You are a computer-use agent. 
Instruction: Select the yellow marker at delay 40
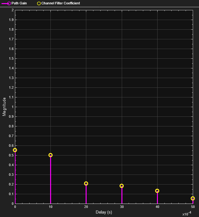click(x=157, y=191)
